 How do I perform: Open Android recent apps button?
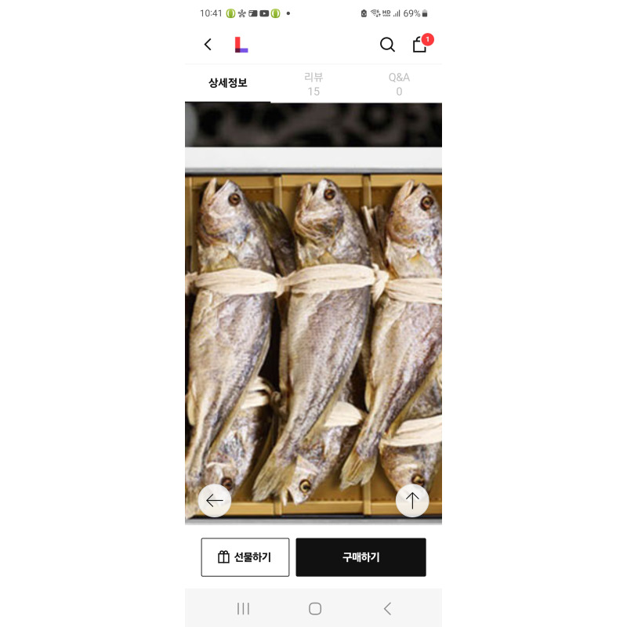[243, 609]
